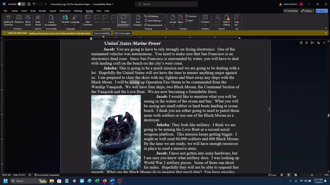The height and width of the screenshot is (185, 330).
Task: Click Turn on proofing button
Action: [102, 33]
